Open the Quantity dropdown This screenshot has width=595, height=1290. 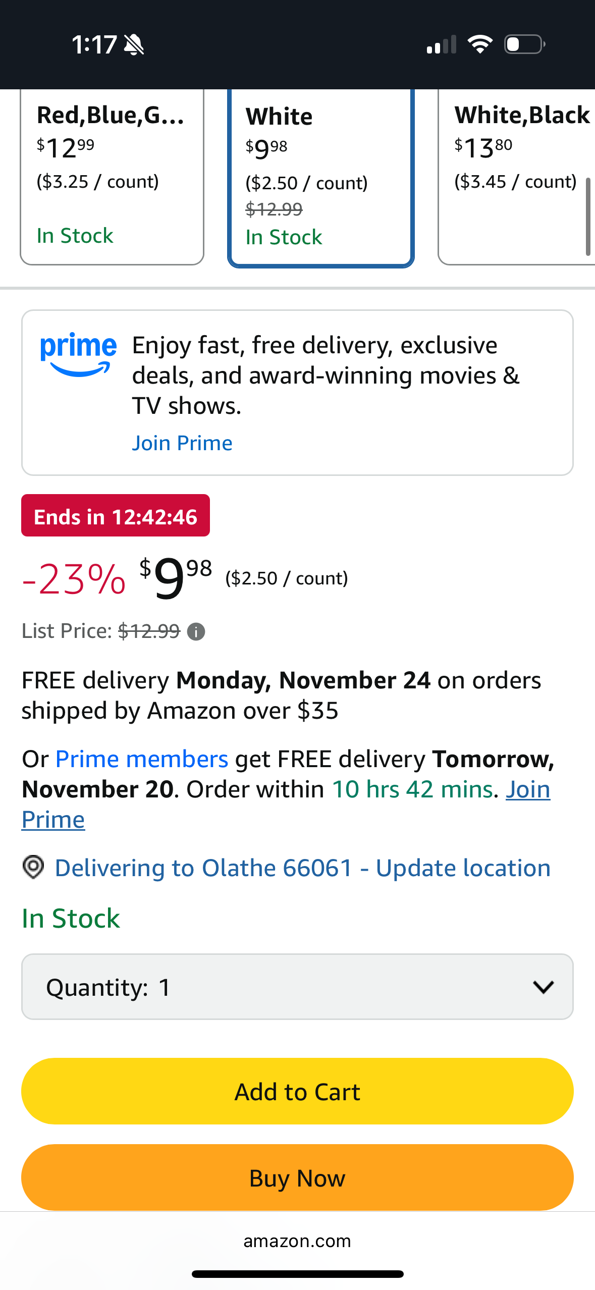click(297, 987)
